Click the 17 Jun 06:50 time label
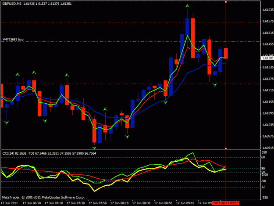This screenshot has width=274, height=206. [32, 203]
